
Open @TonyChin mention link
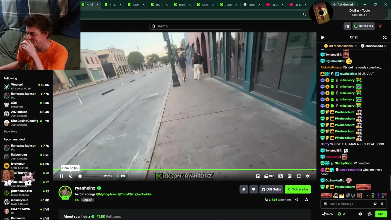[126, 194]
